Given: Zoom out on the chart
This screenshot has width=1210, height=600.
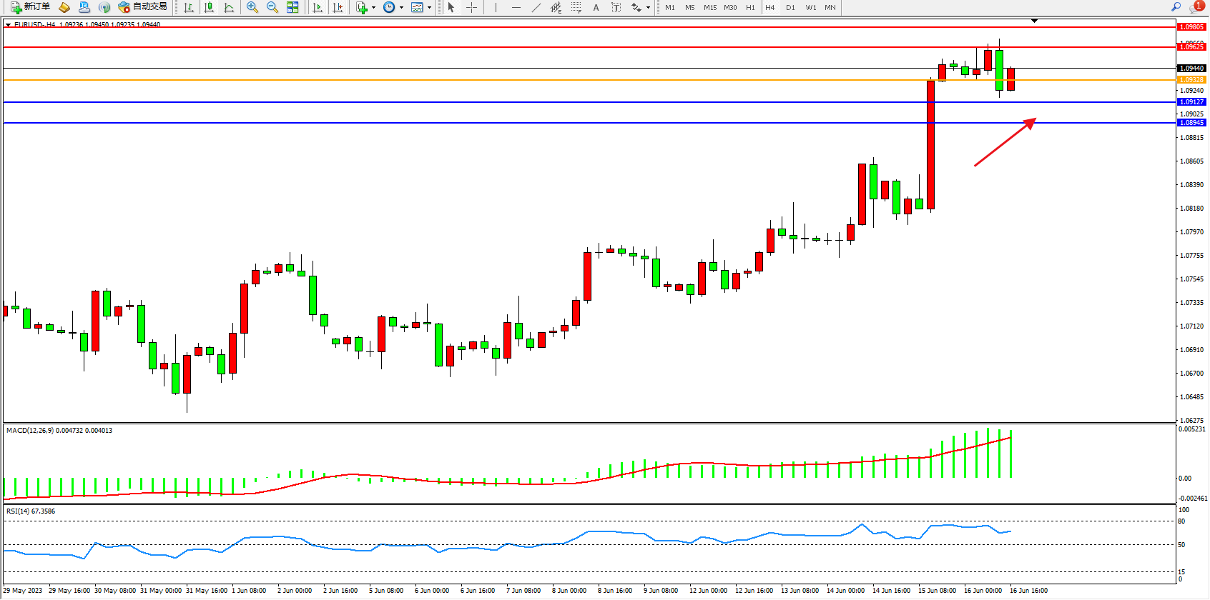Looking at the screenshot, I should [x=272, y=7].
